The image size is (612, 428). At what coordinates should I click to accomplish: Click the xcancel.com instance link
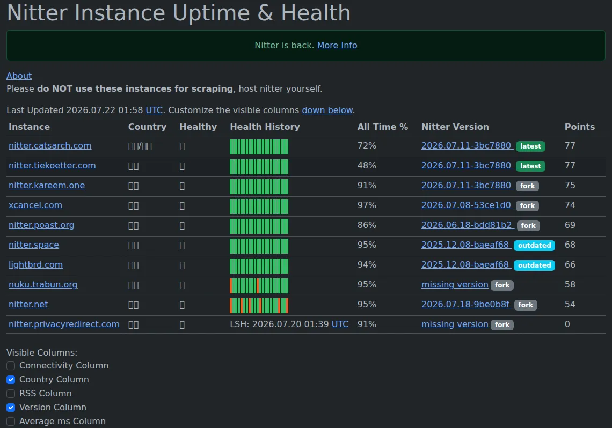tap(35, 205)
